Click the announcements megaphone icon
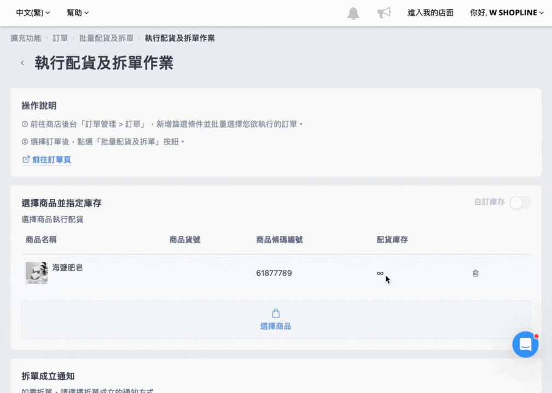 384,13
